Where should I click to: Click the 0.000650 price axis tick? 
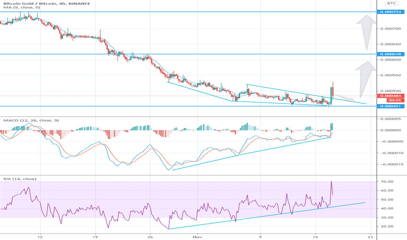click(x=391, y=44)
